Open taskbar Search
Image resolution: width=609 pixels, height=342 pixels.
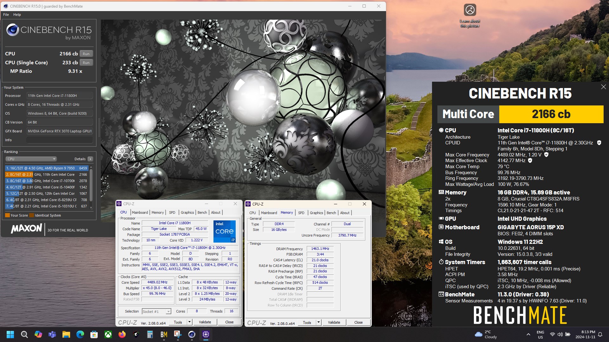click(24, 334)
